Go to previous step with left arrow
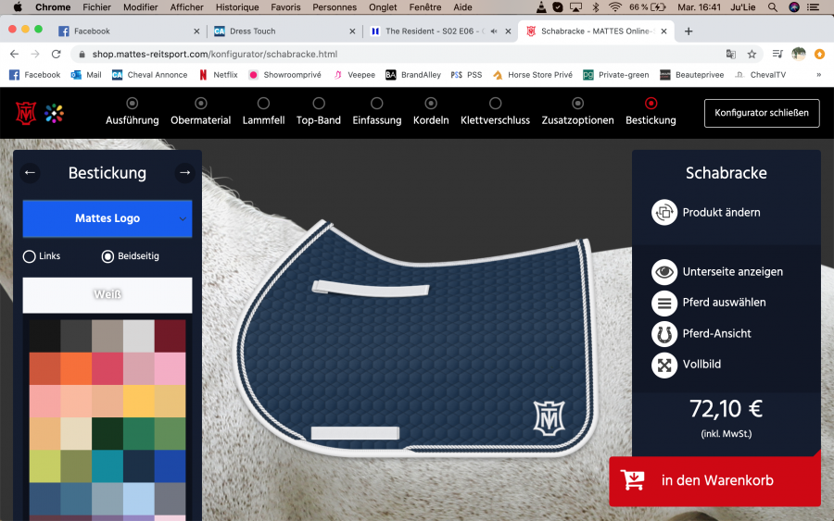Screen dimensions: 834x521 (31, 172)
